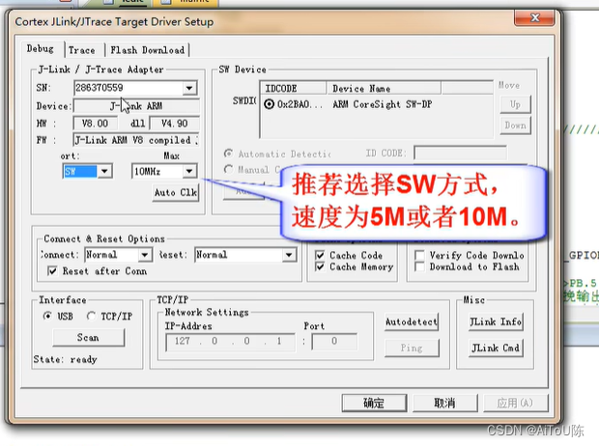Select Automatic Detection radio option
Screen dimensions: 599x446
tap(228, 153)
